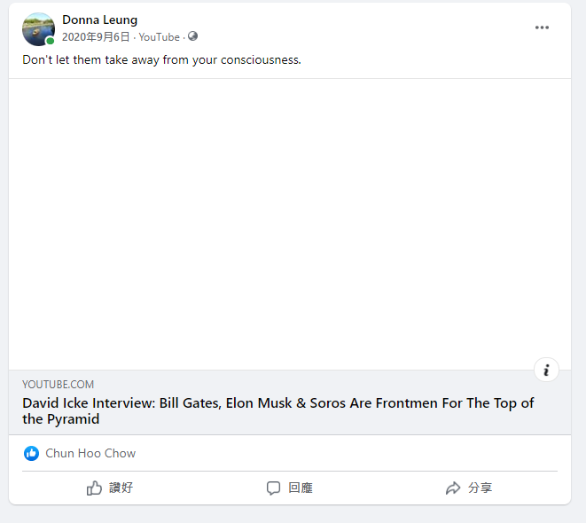The height and width of the screenshot is (523, 586).
Task: Click the YOUTUBE.COM domain label
Action: click(58, 385)
